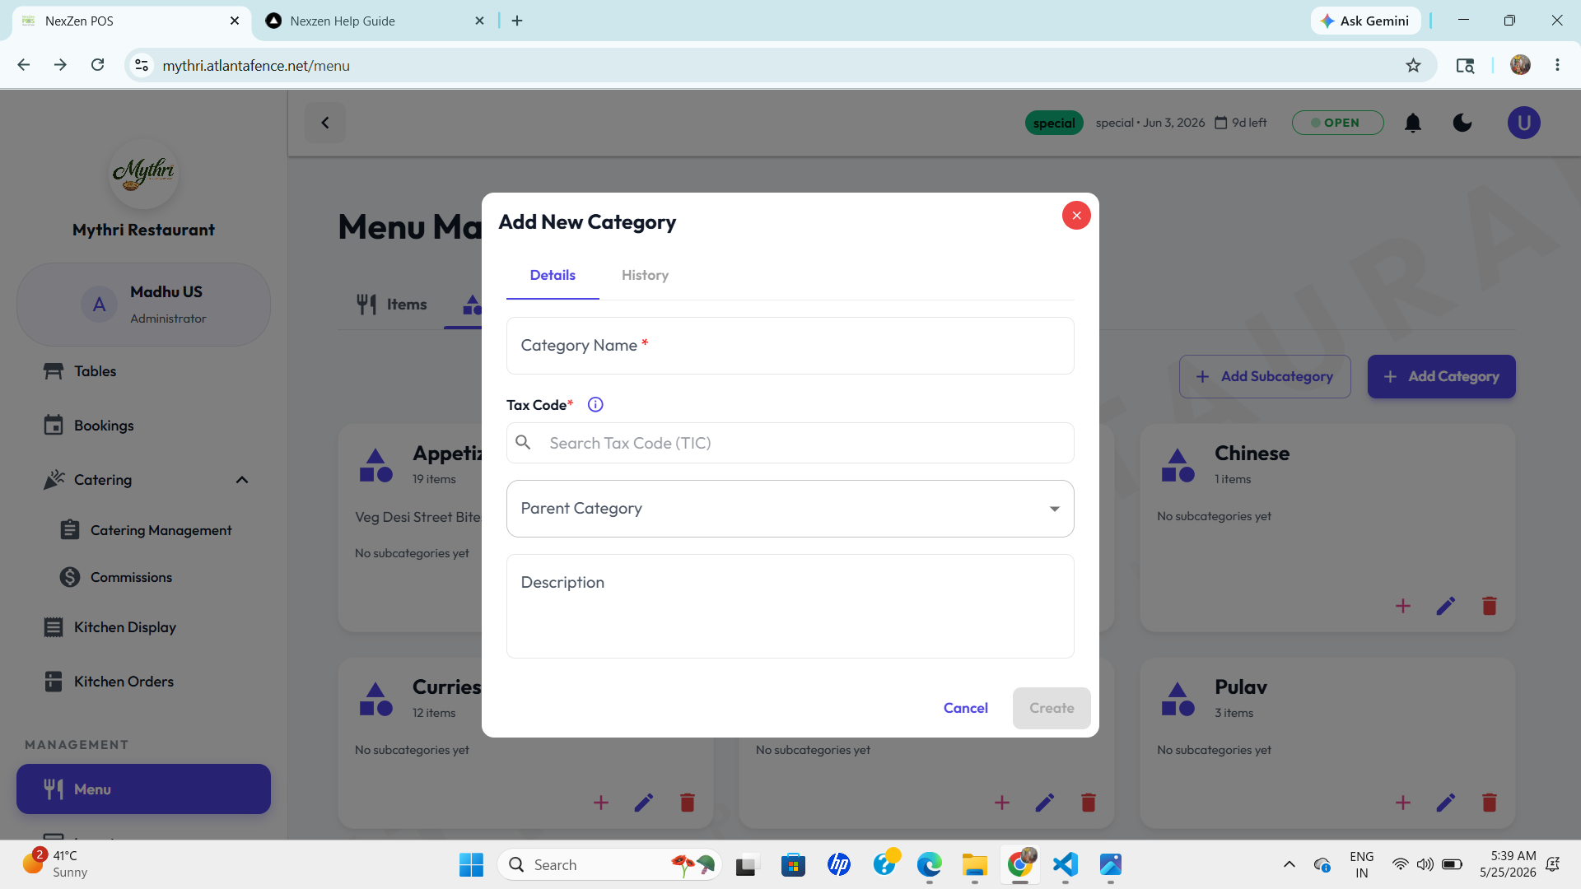Image resolution: width=1581 pixels, height=889 pixels.
Task: Edit the Chinese category
Action: 1446,607
